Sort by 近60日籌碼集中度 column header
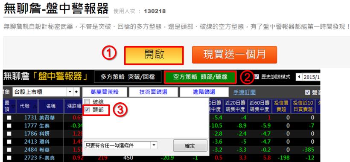Viewport: 350px width, 162px height. point(260,107)
